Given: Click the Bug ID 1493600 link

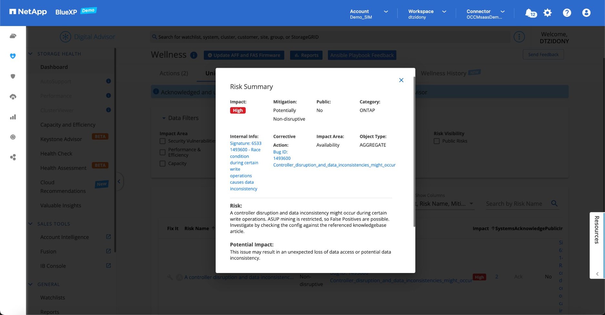Looking at the screenshot, I should click(282, 155).
